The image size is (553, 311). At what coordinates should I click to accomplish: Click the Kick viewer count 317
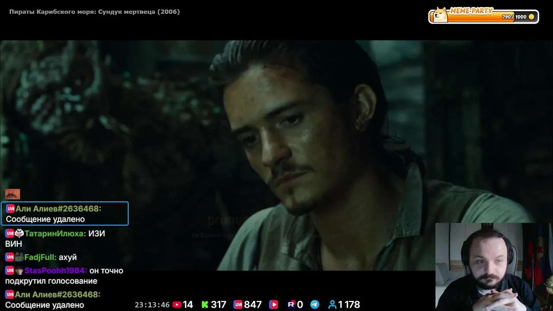click(218, 305)
